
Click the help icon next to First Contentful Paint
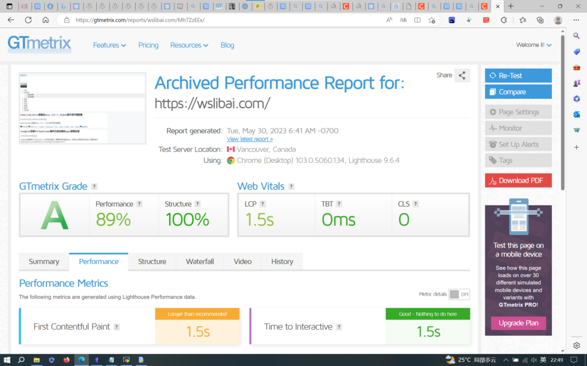pyautogui.click(x=116, y=327)
